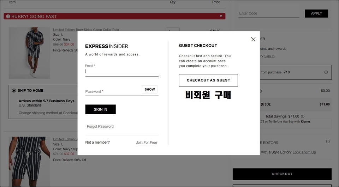This screenshot has width=339, height=187.
Task: Click the order total $71.00 value
Action: point(325,104)
